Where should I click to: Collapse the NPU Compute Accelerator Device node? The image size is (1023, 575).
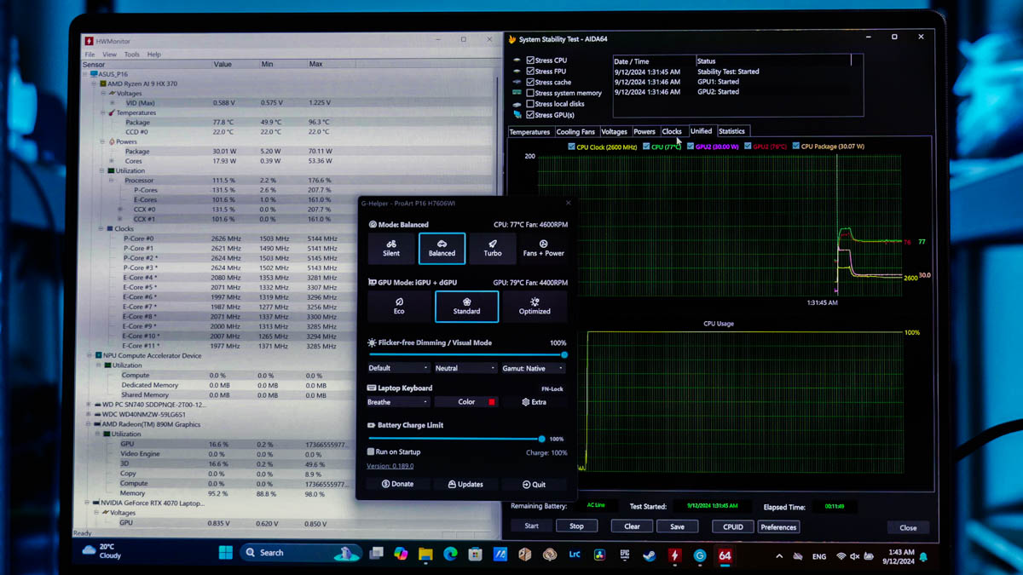click(90, 355)
